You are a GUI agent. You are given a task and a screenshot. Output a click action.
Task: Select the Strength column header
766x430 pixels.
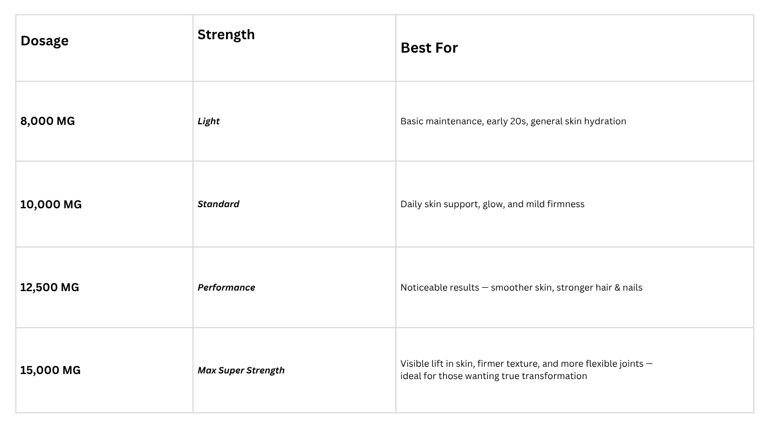tap(226, 35)
